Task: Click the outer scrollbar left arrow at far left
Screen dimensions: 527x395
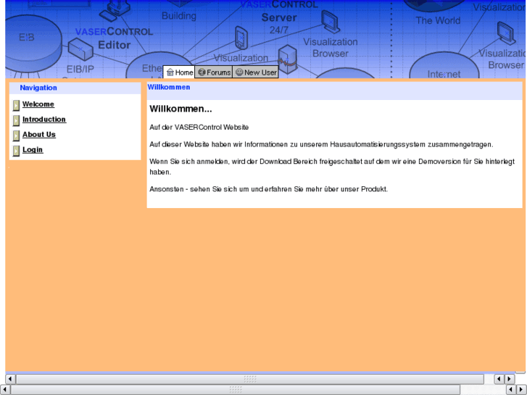Action: point(4,390)
